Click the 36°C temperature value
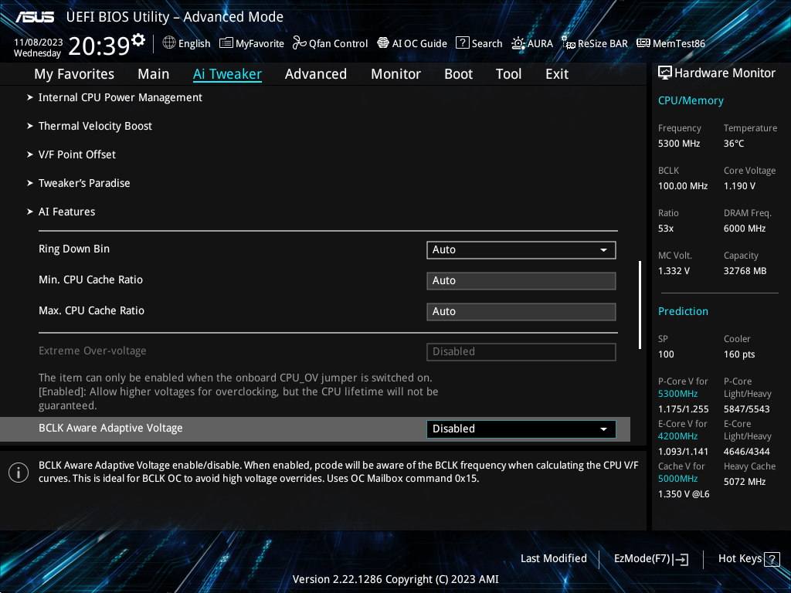 734,144
